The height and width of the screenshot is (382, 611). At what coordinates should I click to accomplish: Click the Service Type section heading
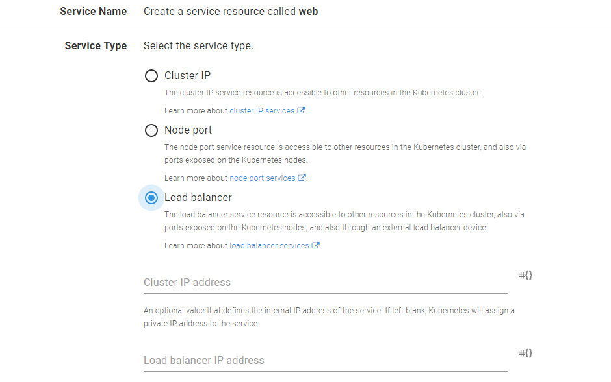tap(96, 46)
